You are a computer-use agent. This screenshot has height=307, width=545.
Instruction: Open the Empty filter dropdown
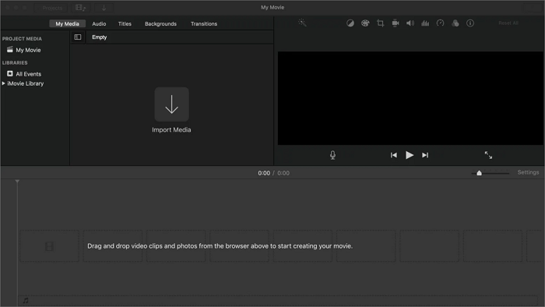click(100, 37)
